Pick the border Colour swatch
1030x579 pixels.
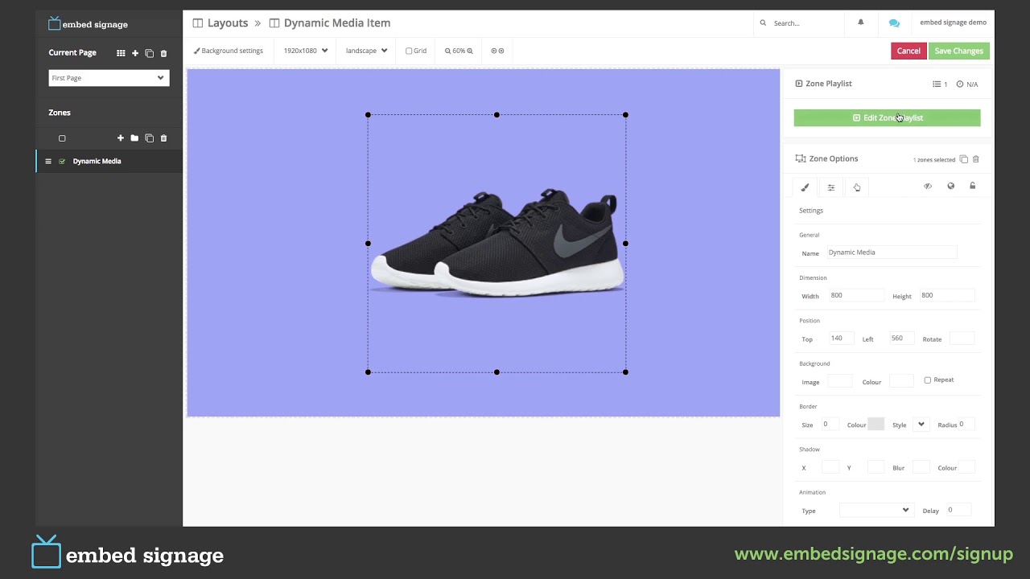pos(875,424)
